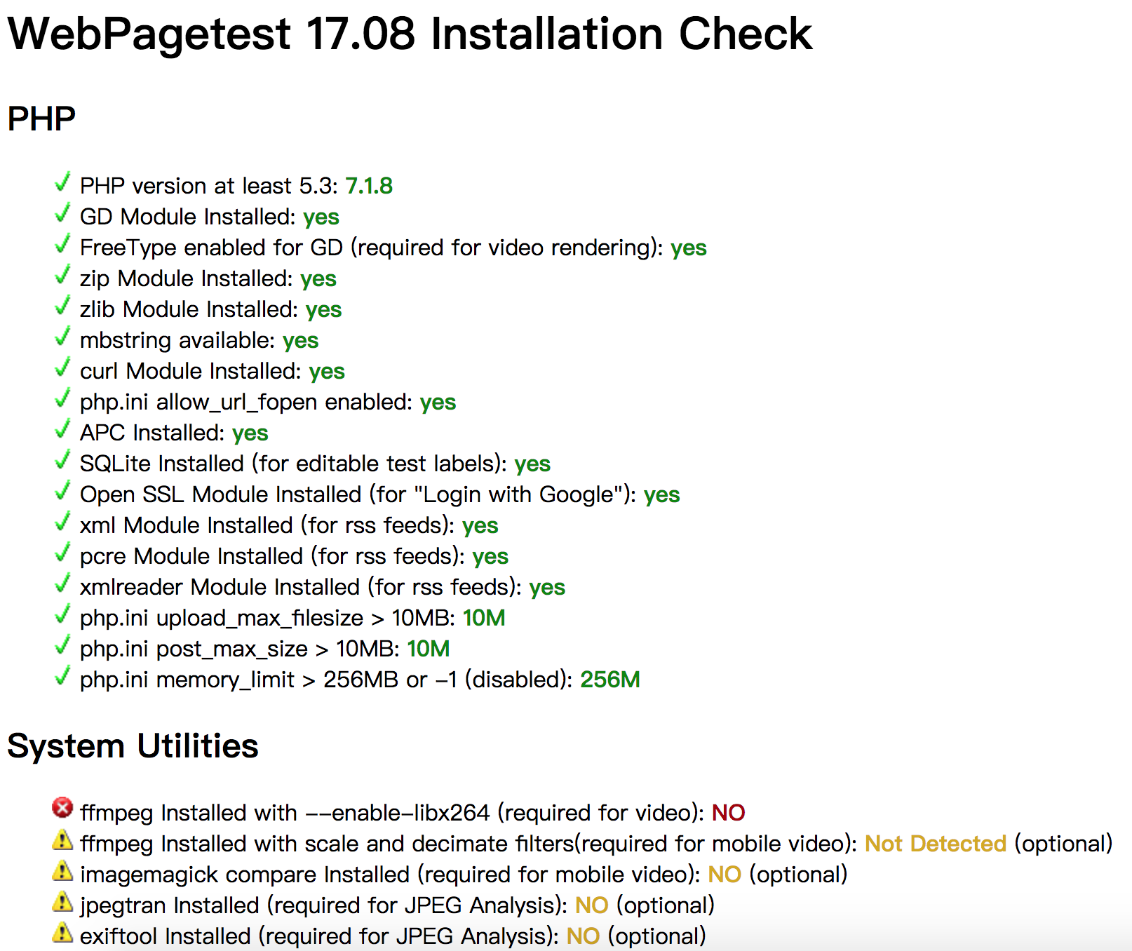Click the System Utilities section heading
Screen dimensions: 1132x951
[133, 746]
